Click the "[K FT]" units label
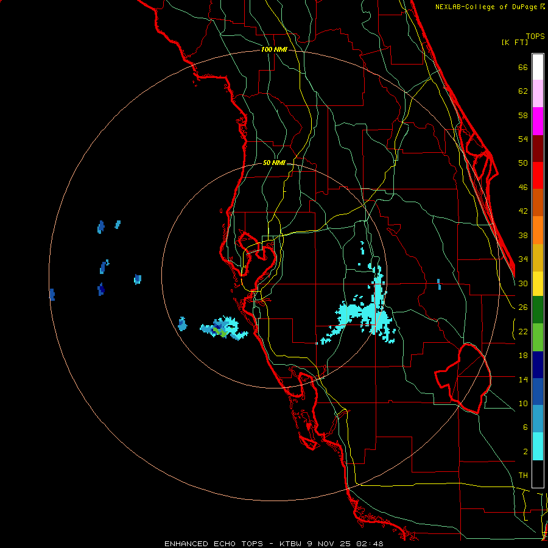This screenshot has width=548, height=548. (515, 42)
